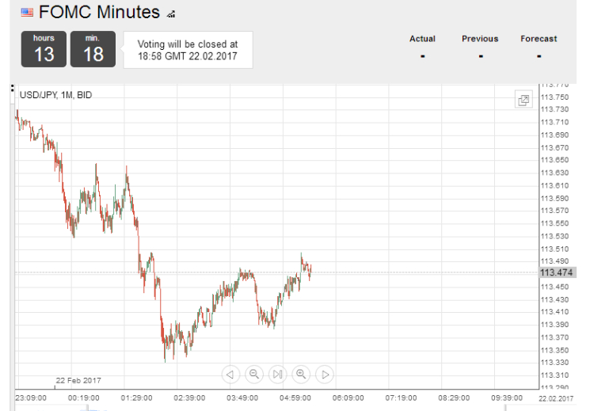Select the Previous column header

pyautogui.click(x=480, y=39)
